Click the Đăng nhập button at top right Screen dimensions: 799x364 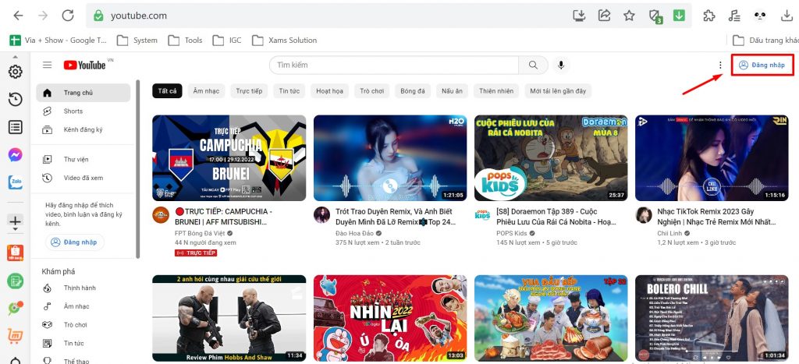click(x=762, y=65)
